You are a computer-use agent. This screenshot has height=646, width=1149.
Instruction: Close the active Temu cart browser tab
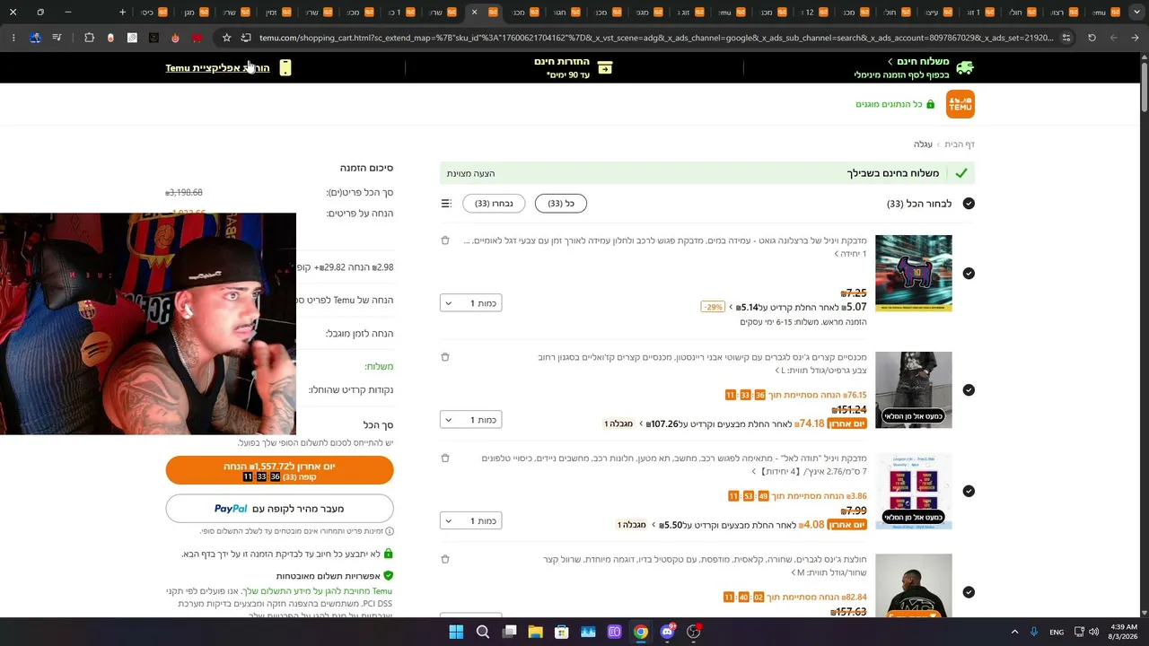click(474, 13)
